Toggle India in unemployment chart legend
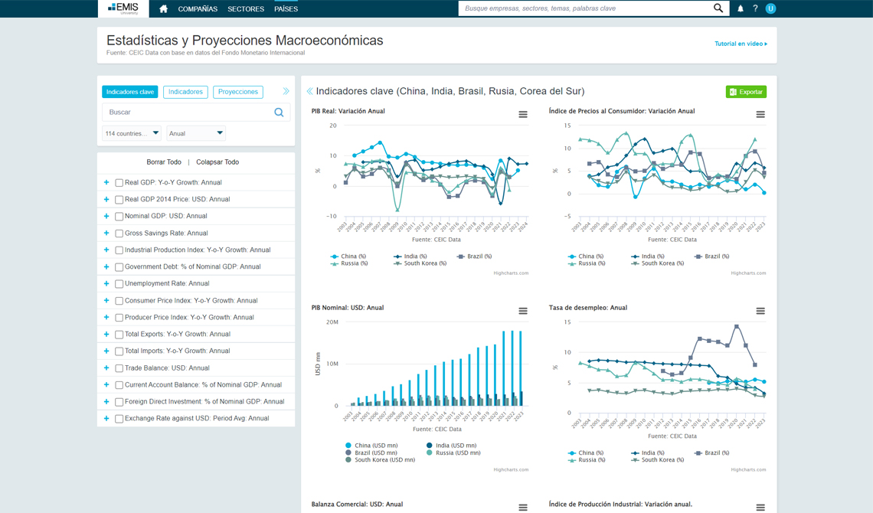The image size is (873, 513). [x=648, y=453]
